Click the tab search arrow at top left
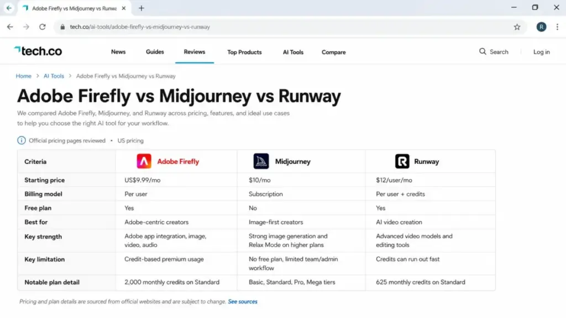The width and height of the screenshot is (566, 318). coord(9,8)
